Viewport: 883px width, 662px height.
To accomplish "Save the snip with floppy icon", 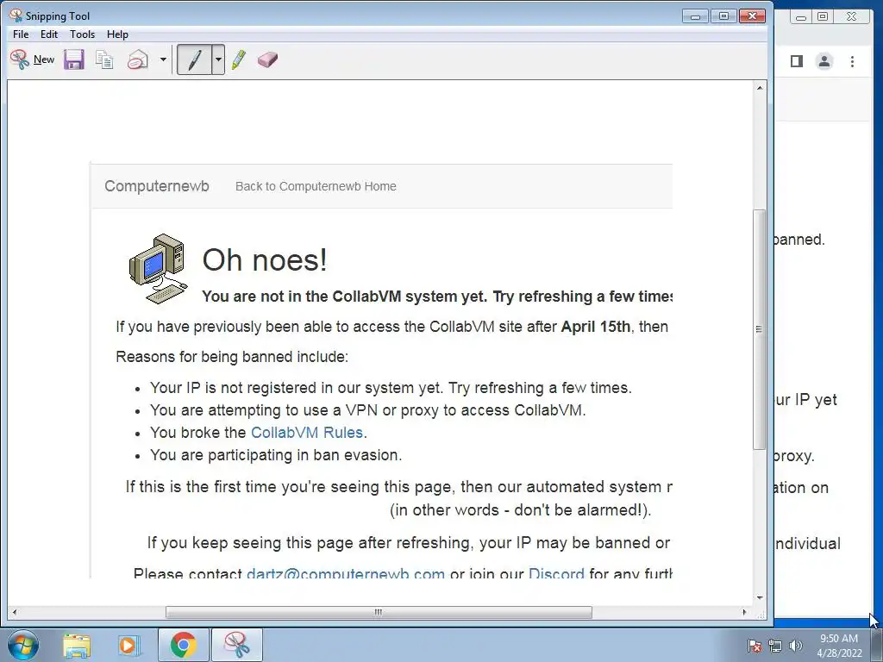I will point(74,59).
